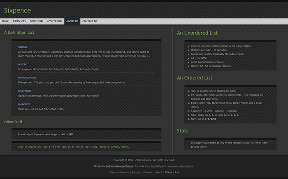Image resolution: width=288 pixels, height=179 pixels.
Task: Click the FABRICATED definition term
Action: 24,104
